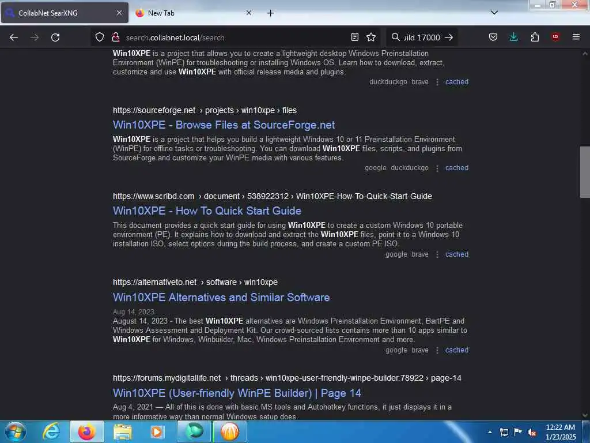Click the insecure connection padlock icon

(116, 37)
